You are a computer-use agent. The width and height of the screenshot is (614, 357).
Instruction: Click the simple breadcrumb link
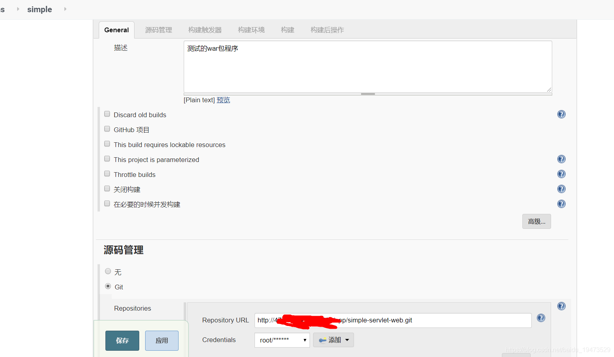point(39,9)
